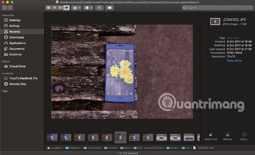The height and width of the screenshot is (155, 255).
Task: Click the Remote Disc icon
Action: [x=6, y=84]
